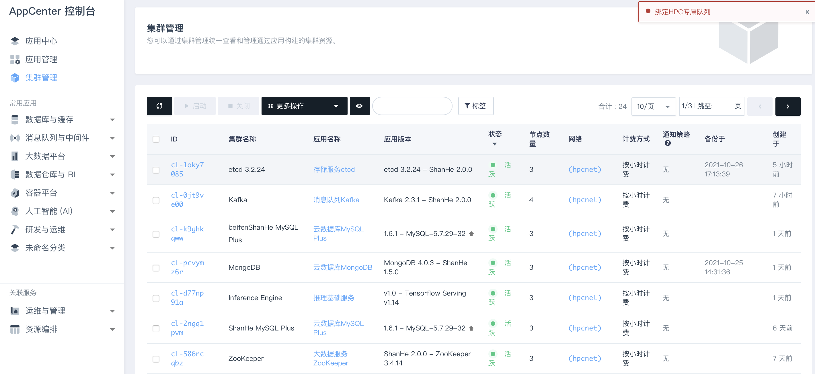Select checkbox for cl-2ngq1pvm row
815x374 pixels.
(x=156, y=328)
